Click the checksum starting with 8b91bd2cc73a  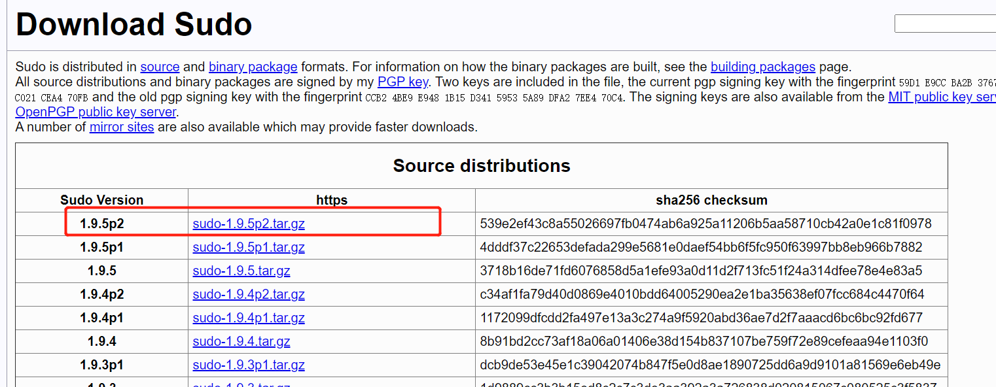point(703,342)
